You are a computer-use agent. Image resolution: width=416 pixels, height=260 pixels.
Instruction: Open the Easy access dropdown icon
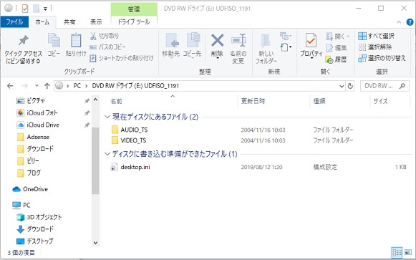(x=286, y=47)
